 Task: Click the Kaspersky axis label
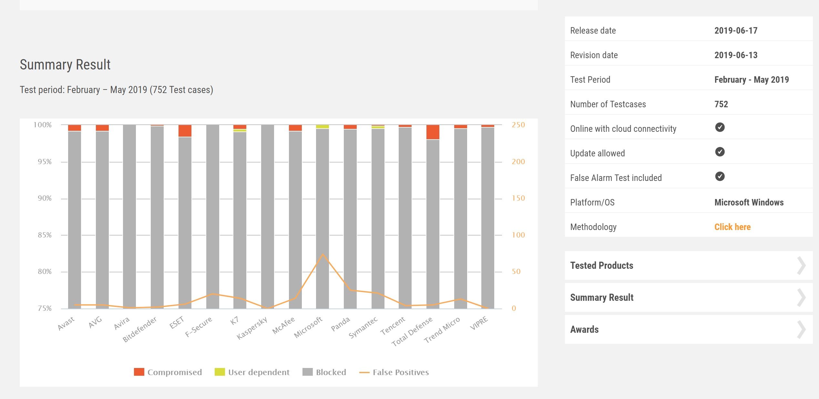252,328
